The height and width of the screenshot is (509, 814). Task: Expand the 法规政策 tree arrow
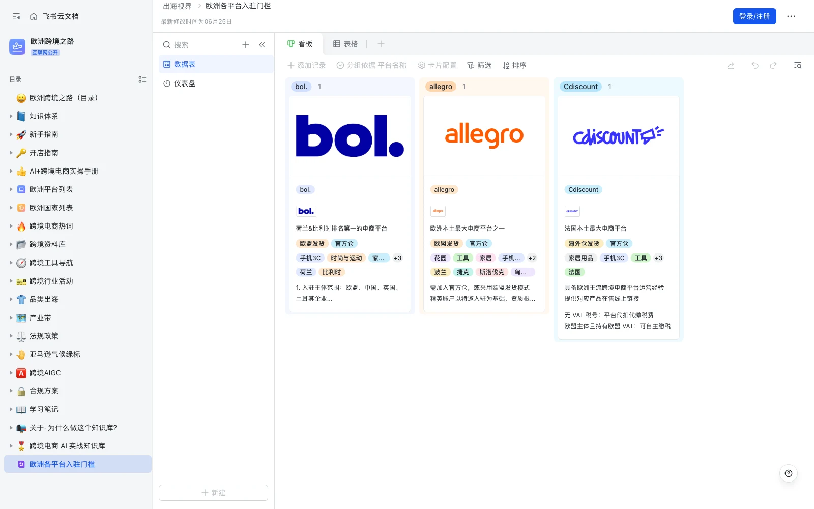[11, 336]
